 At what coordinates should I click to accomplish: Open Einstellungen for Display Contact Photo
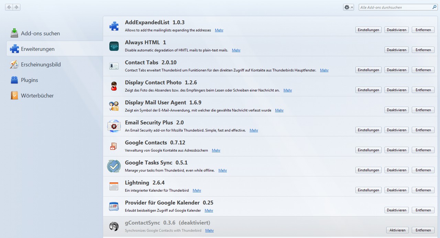(x=368, y=90)
